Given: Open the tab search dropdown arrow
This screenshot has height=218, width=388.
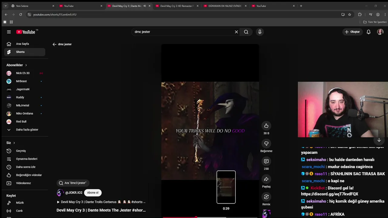Looking at the screenshot, I should (x=5, y=6).
